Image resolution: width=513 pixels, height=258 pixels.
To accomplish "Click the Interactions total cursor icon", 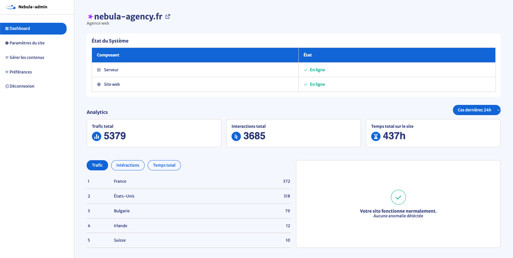I will point(236,136).
